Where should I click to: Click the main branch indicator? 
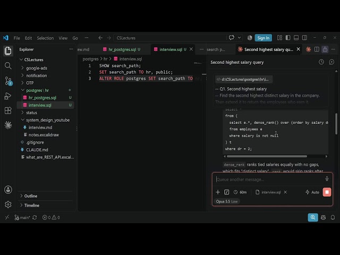click(x=22, y=217)
